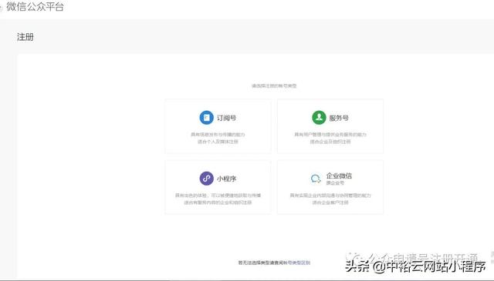Choose the 企业微信 title text

coord(339,176)
